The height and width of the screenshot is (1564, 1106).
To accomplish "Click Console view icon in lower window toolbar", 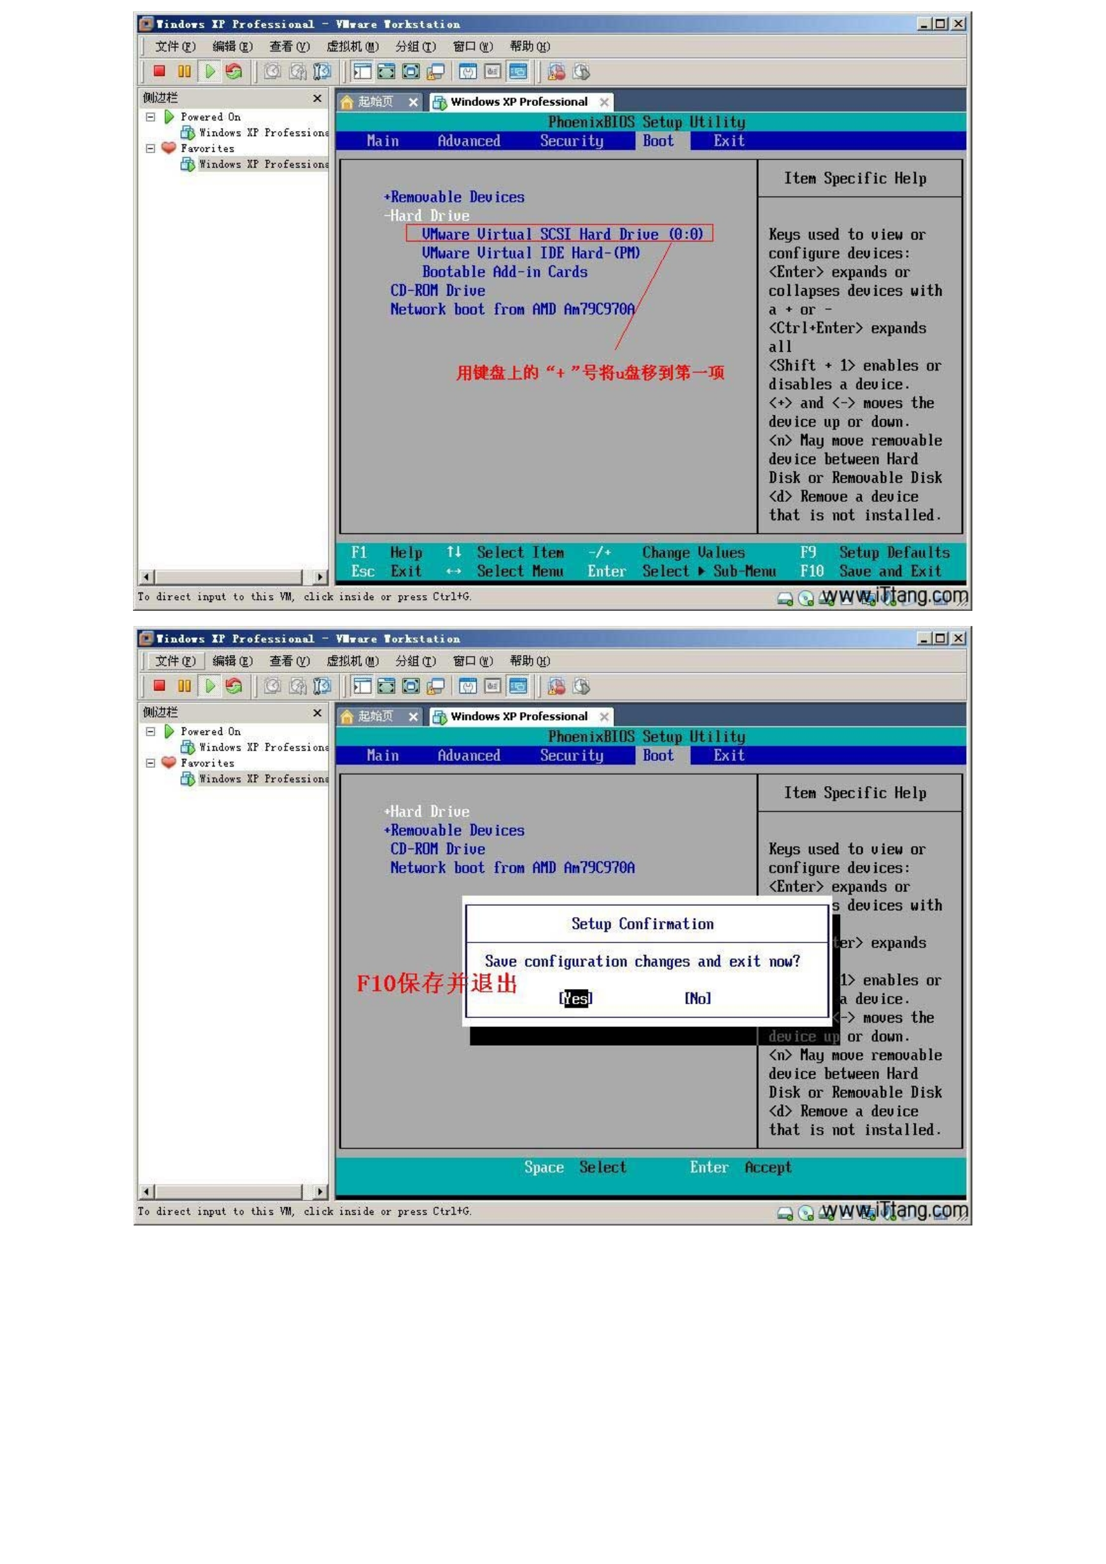I will pos(517,685).
